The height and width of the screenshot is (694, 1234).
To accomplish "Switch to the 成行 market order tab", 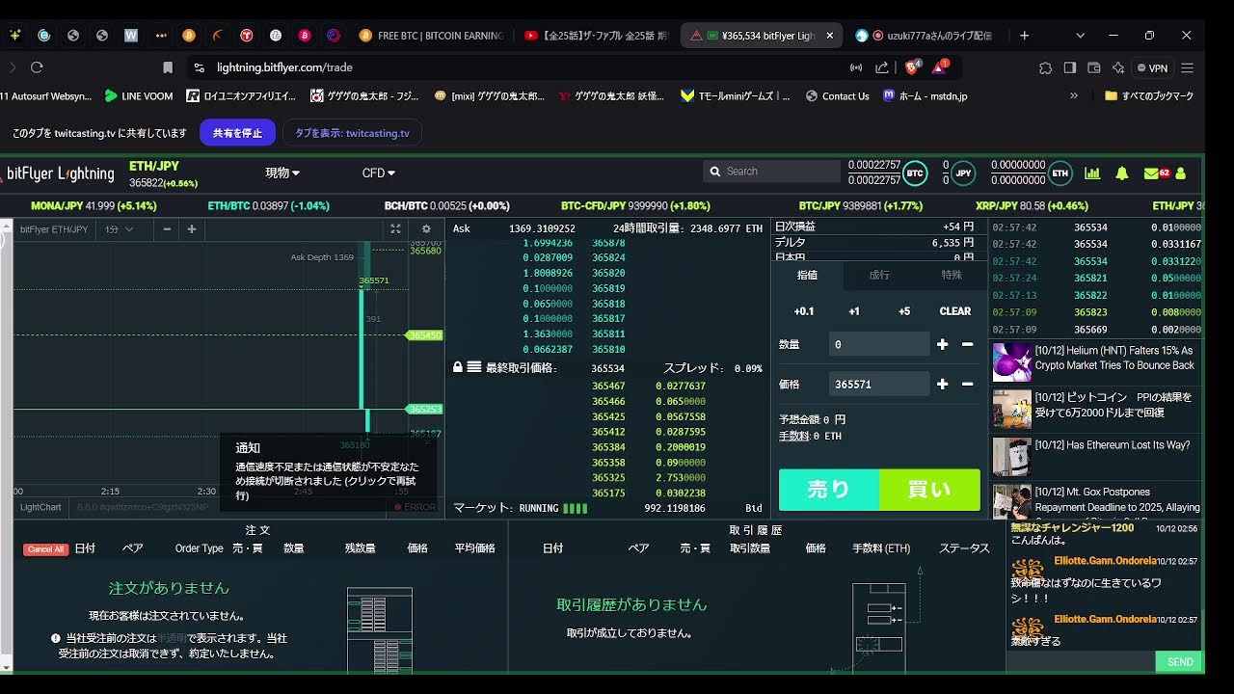I will pos(879,276).
